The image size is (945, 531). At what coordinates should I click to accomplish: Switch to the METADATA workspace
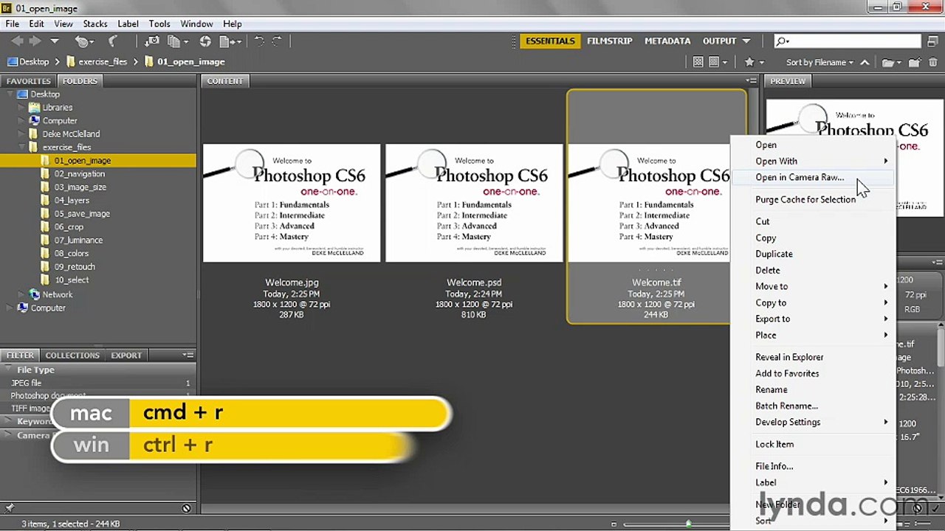coord(667,41)
